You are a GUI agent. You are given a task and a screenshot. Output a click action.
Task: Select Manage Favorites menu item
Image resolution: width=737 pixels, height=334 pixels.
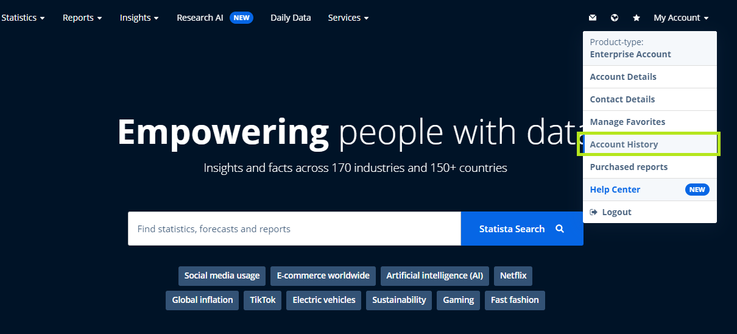[x=627, y=122]
